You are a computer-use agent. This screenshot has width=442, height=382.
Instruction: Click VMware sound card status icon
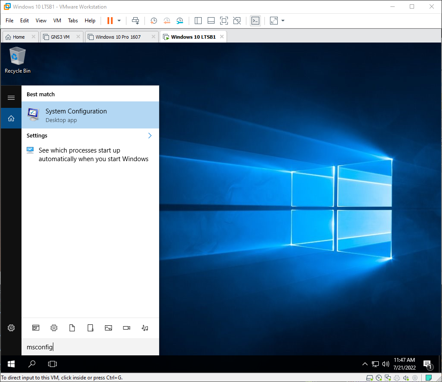pyautogui.click(x=406, y=378)
